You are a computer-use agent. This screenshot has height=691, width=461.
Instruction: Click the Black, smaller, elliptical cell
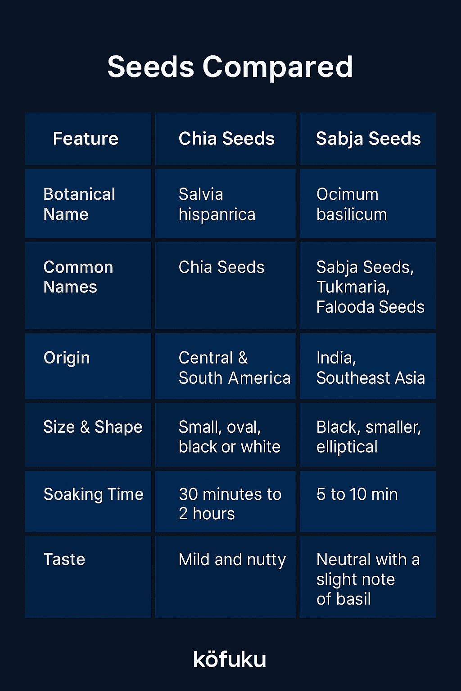pos(368,435)
